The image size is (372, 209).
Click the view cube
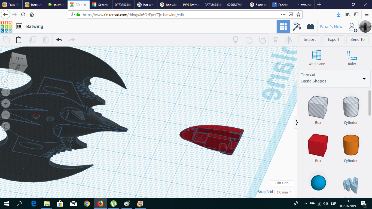click(x=19, y=63)
